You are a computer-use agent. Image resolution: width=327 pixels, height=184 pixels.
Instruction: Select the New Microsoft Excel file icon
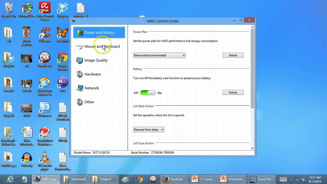(27, 136)
